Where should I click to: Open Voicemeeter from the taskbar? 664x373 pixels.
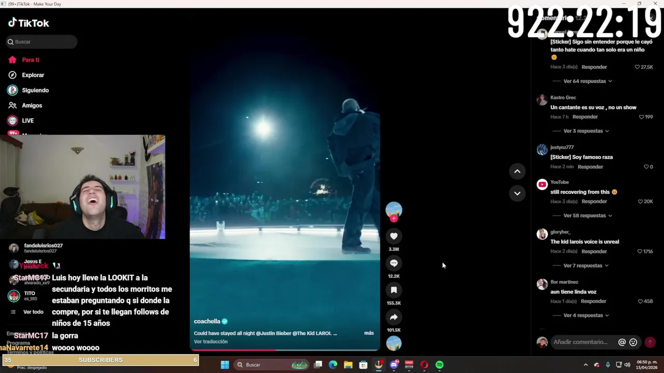(409, 365)
